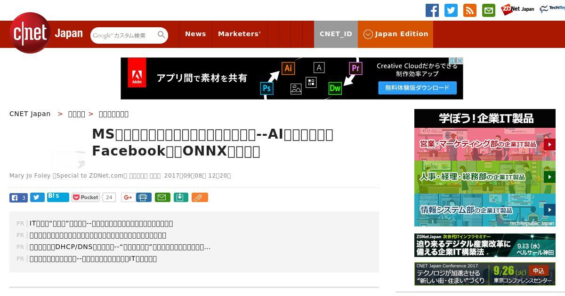This screenshot has height=296, width=565.
Task: Go to the TechRepublic site logo
Action: pos(552,9)
